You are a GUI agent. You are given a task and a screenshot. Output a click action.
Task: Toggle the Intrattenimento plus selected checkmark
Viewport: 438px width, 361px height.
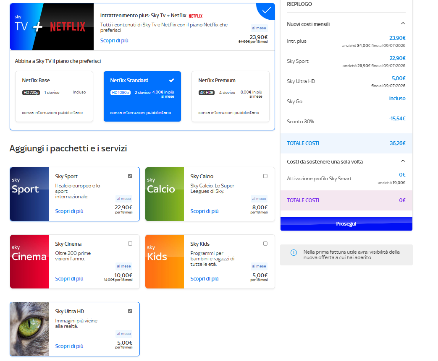pyautogui.click(x=267, y=10)
